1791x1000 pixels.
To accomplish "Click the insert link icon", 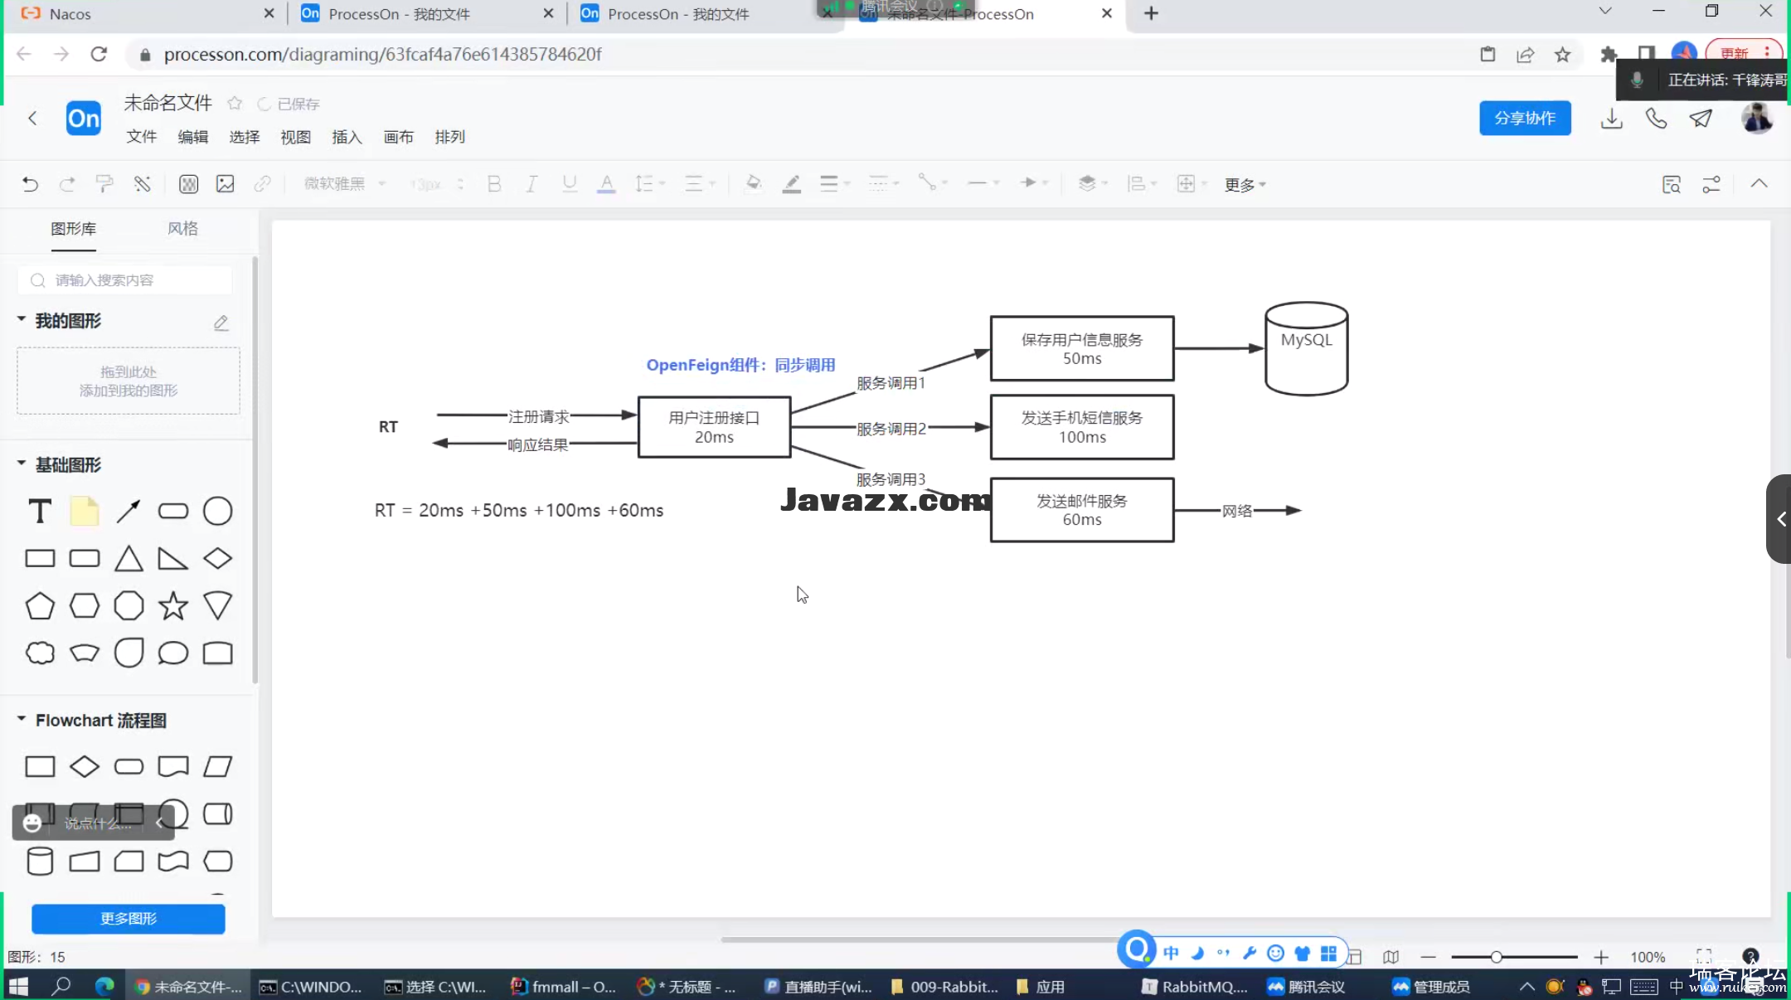I will [262, 184].
